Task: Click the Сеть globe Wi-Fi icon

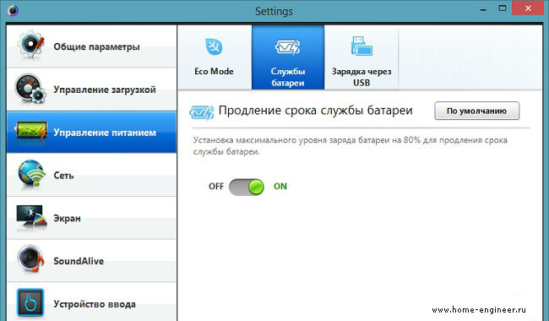Action: pyautogui.click(x=31, y=174)
